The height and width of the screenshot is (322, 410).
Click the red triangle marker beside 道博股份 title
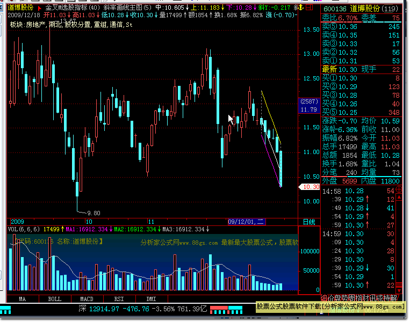pos(39,8)
